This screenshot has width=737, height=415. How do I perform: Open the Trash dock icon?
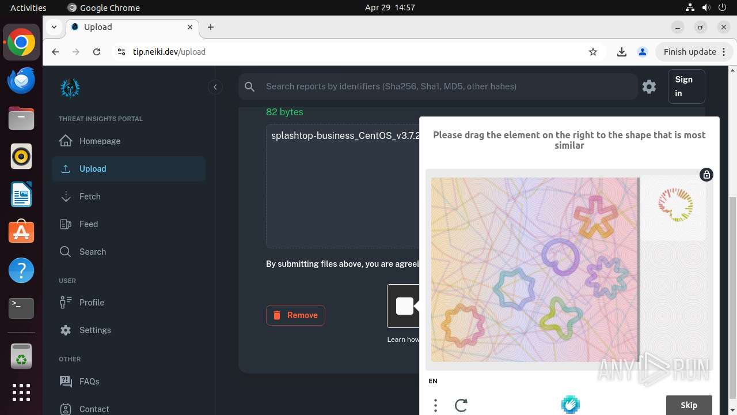pyautogui.click(x=21, y=356)
